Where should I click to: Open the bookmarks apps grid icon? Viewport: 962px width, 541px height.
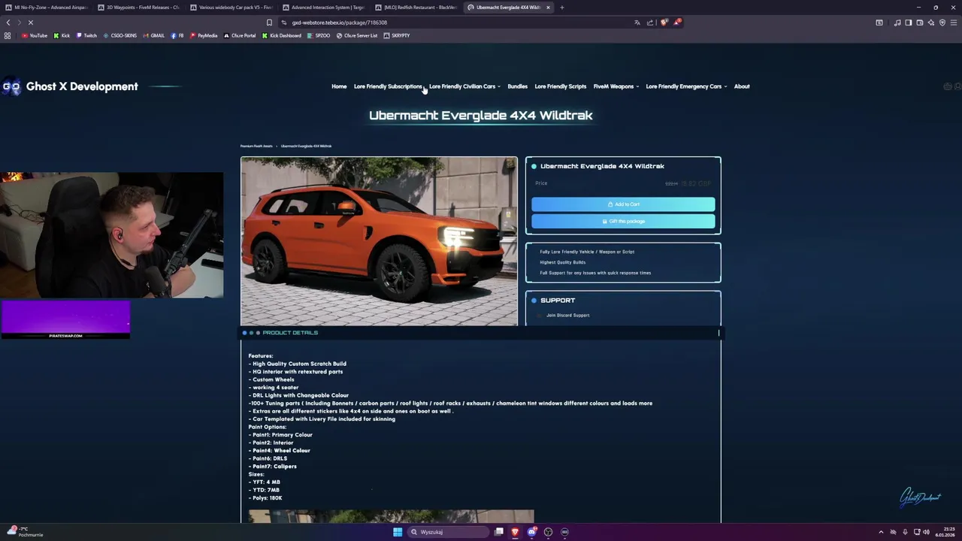coord(8,35)
